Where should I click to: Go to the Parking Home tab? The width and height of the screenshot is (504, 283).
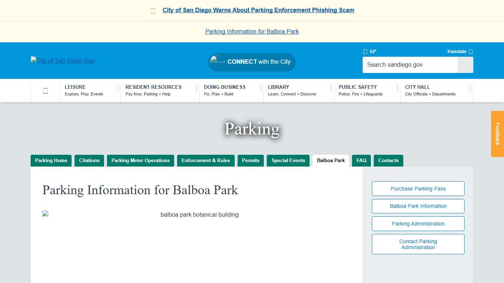click(x=51, y=161)
